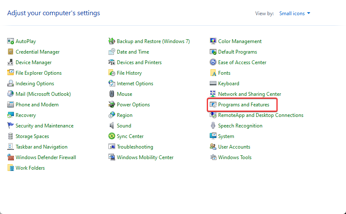The width and height of the screenshot is (346, 214).
Task: Open Security and Maintenance link
Action: [x=44, y=126]
